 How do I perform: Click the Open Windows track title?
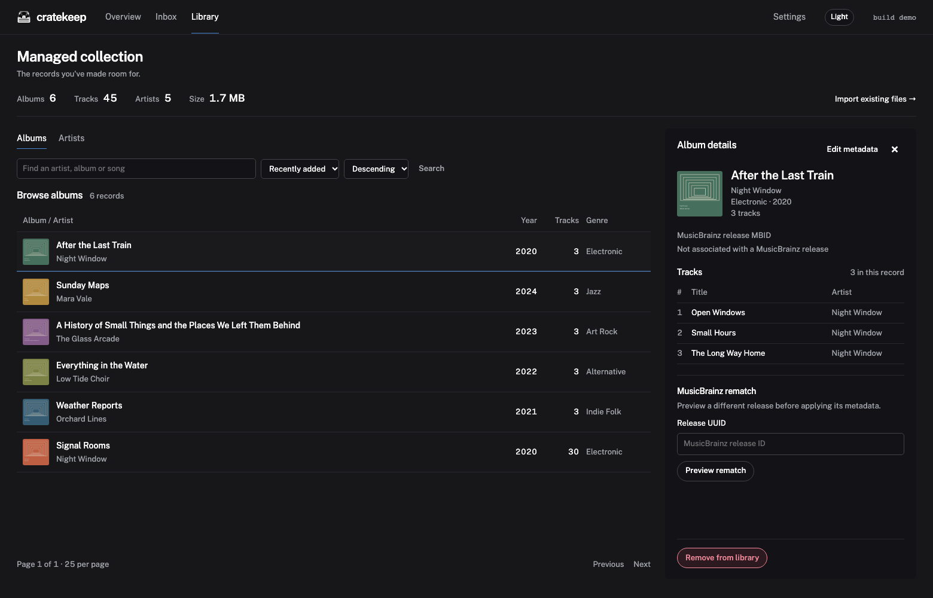click(x=718, y=313)
